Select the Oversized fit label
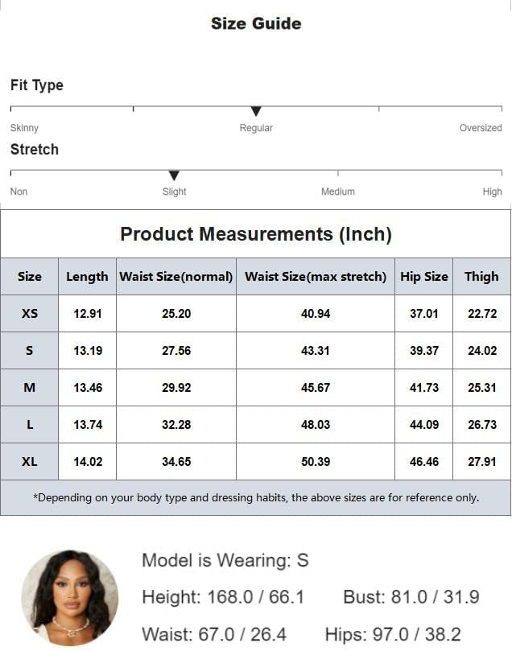Viewport: 512px width, 651px height. click(480, 128)
